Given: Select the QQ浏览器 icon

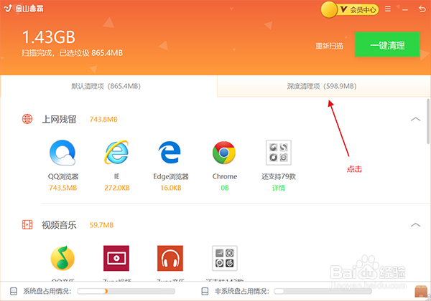Looking at the screenshot, I should click(x=62, y=153).
